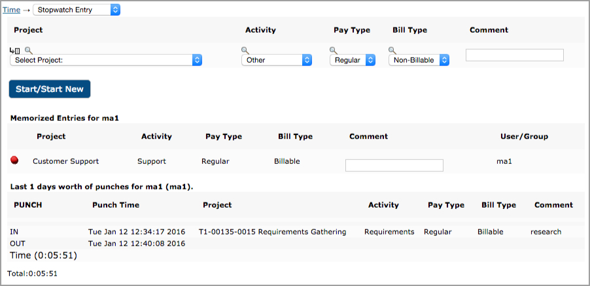Click the Start/Start New button

point(50,89)
